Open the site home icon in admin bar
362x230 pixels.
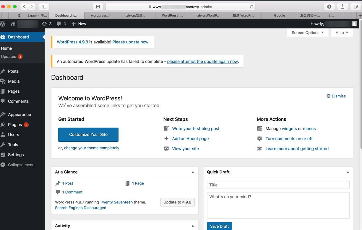click(x=13, y=24)
